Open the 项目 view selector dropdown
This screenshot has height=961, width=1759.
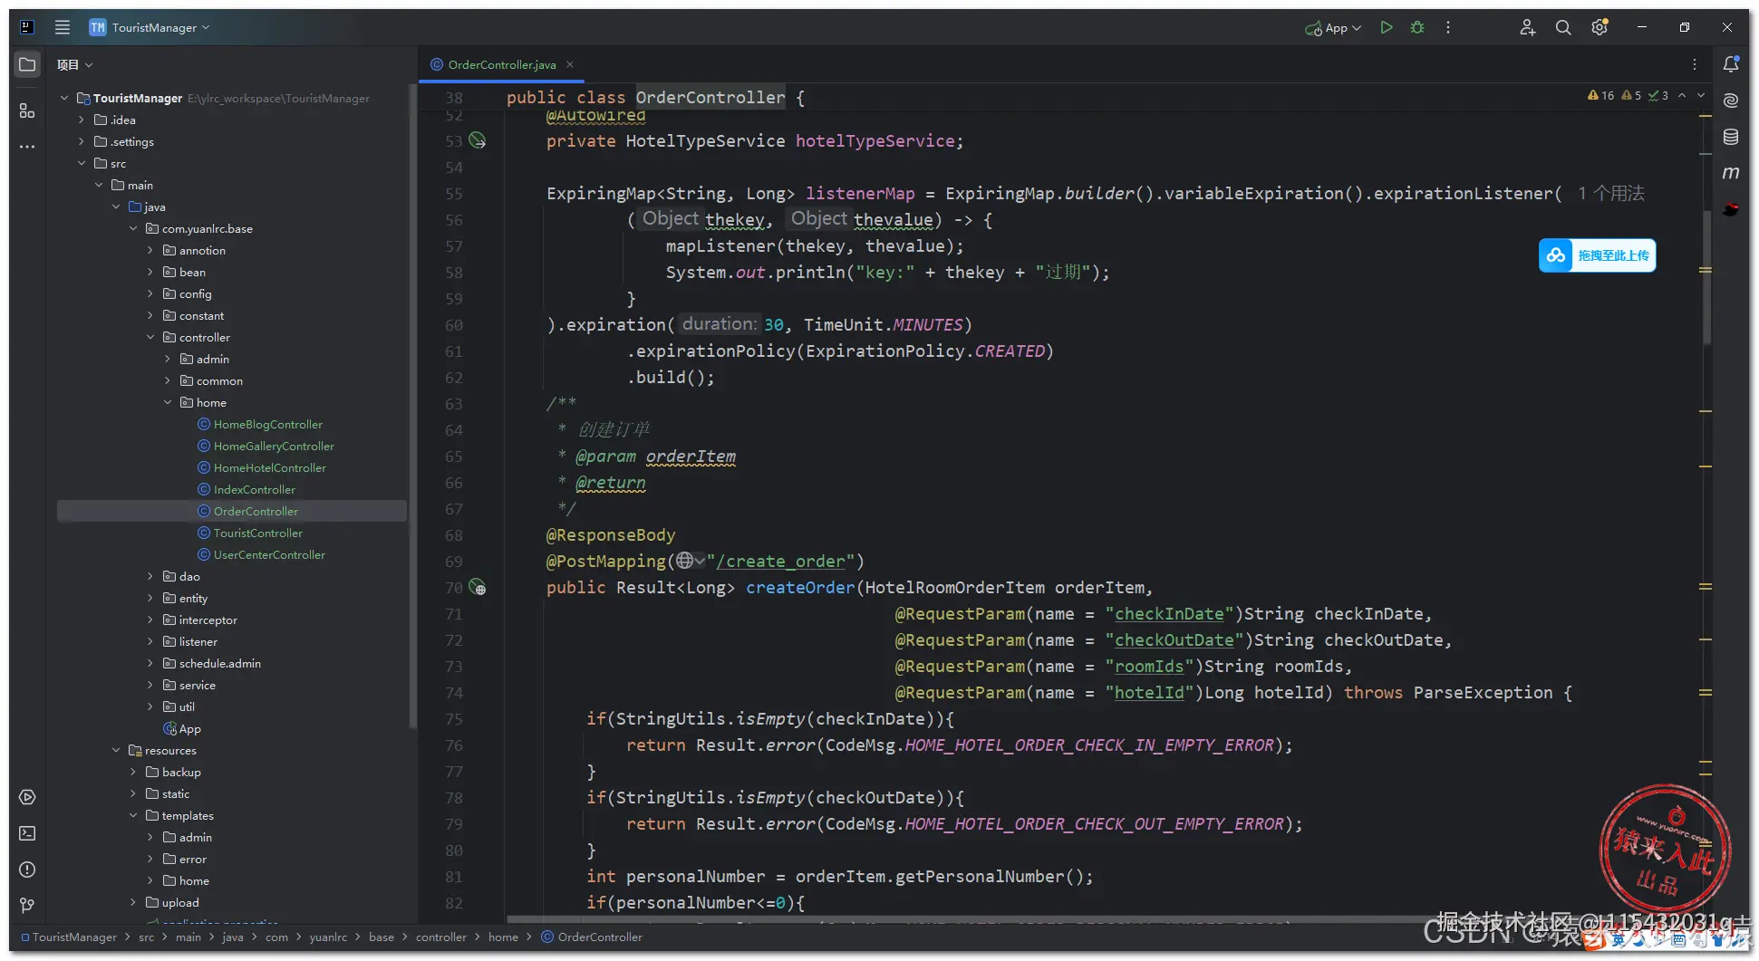(x=74, y=64)
